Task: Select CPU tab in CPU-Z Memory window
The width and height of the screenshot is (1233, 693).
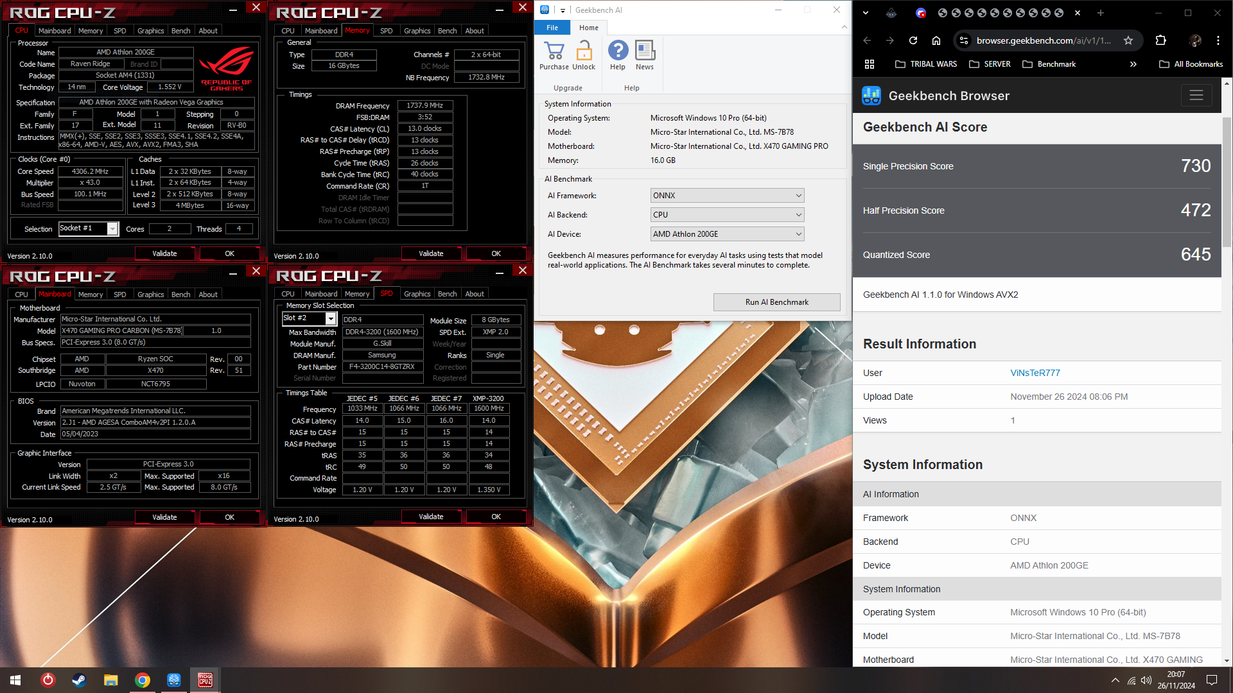Action: (x=288, y=31)
